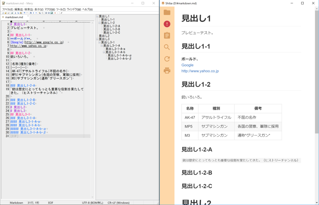
Task: Select the Cut icon in Mery's toolbar
Action: 15,13
